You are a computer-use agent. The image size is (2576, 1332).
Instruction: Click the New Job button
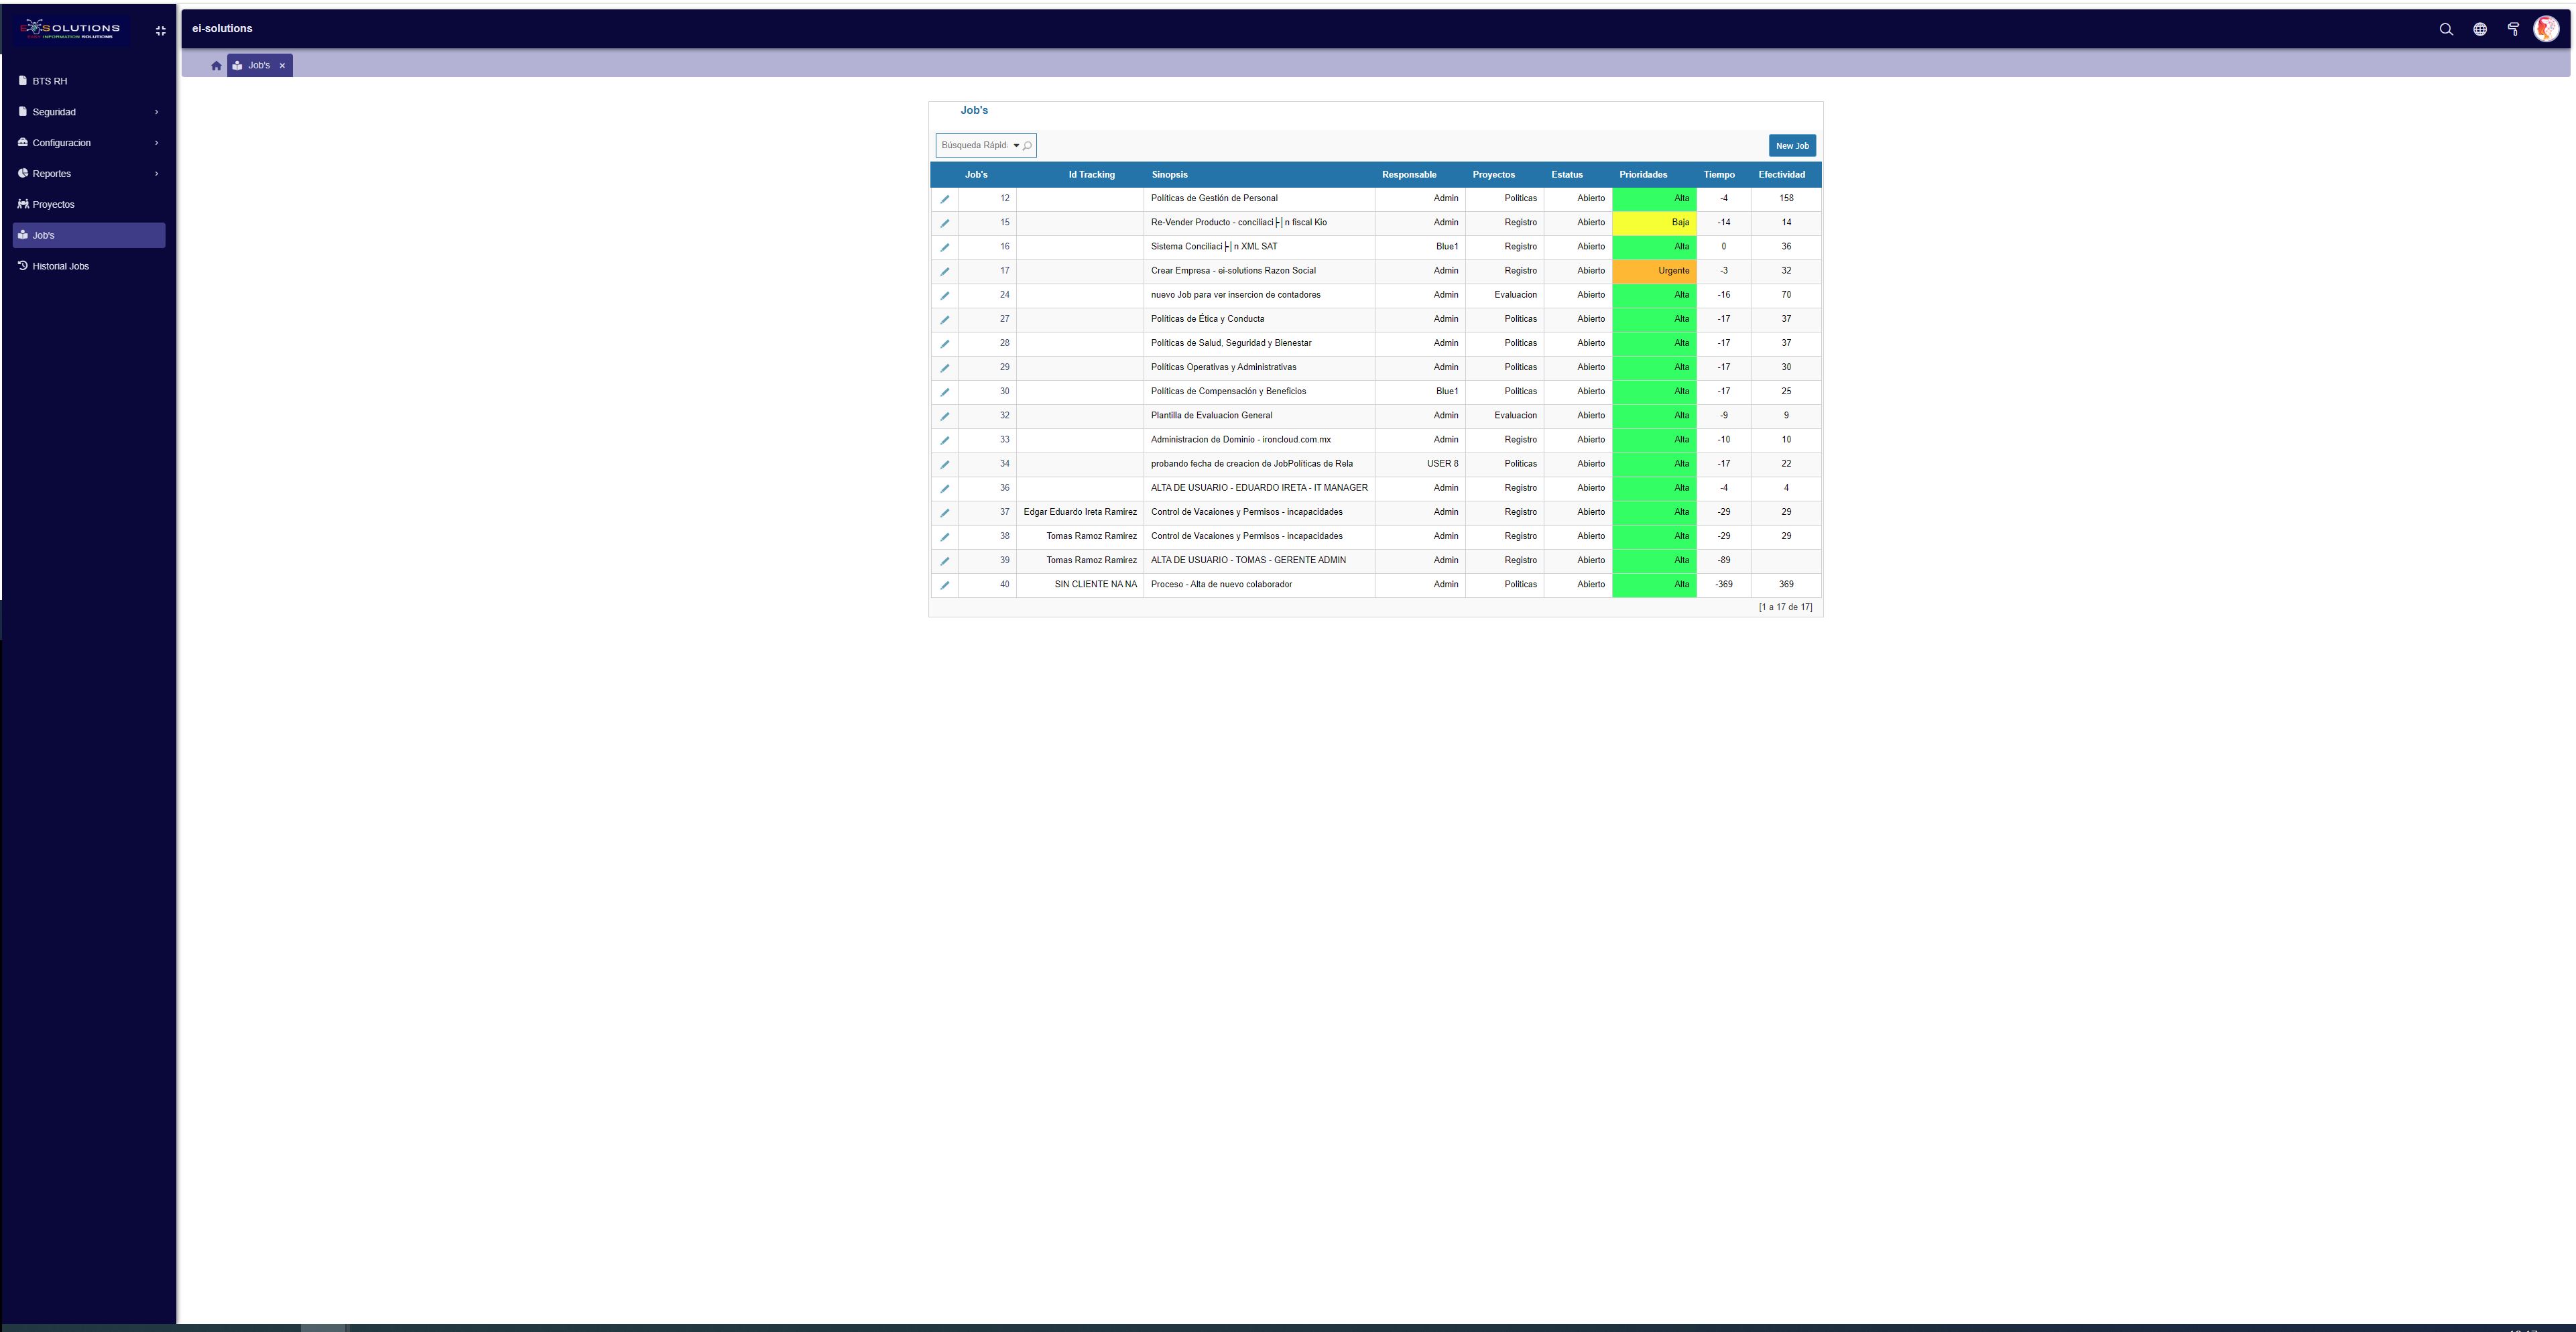[x=1791, y=146]
